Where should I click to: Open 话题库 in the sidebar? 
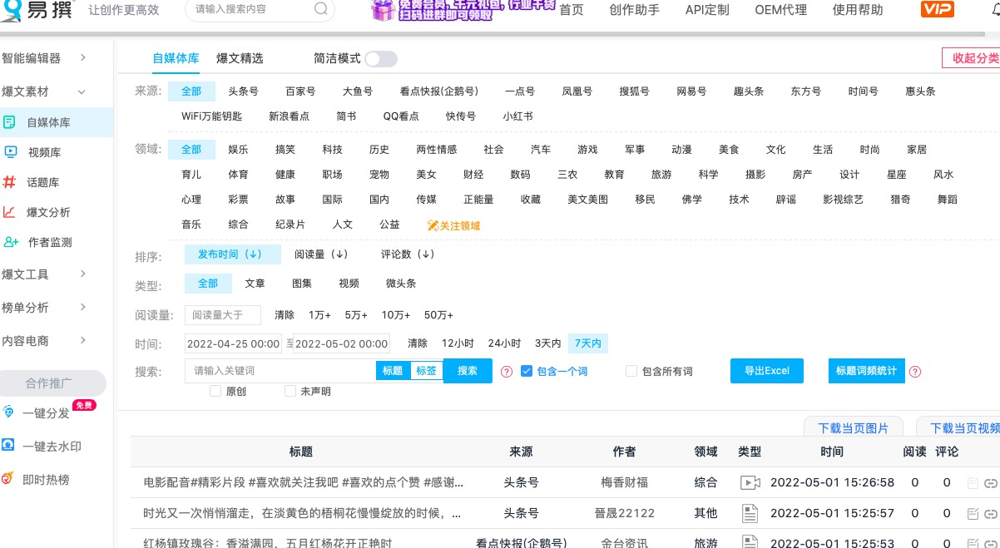42,182
